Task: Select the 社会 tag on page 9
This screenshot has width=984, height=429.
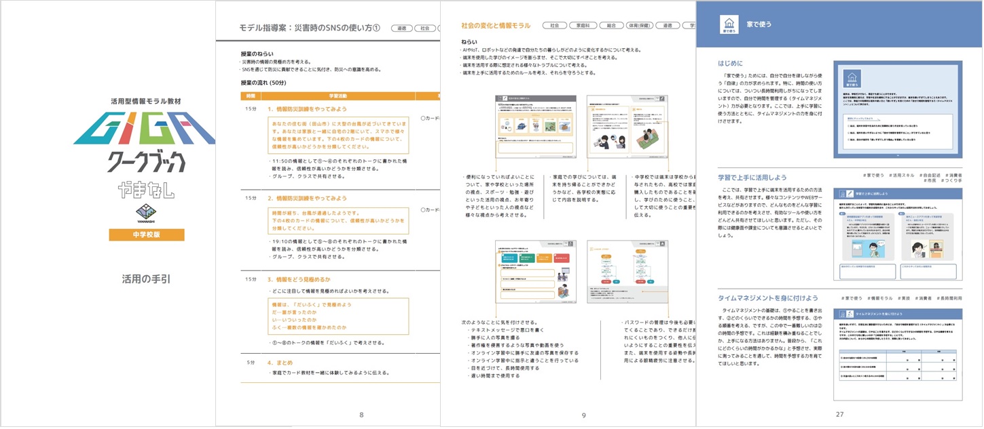Action: click(x=553, y=26)
